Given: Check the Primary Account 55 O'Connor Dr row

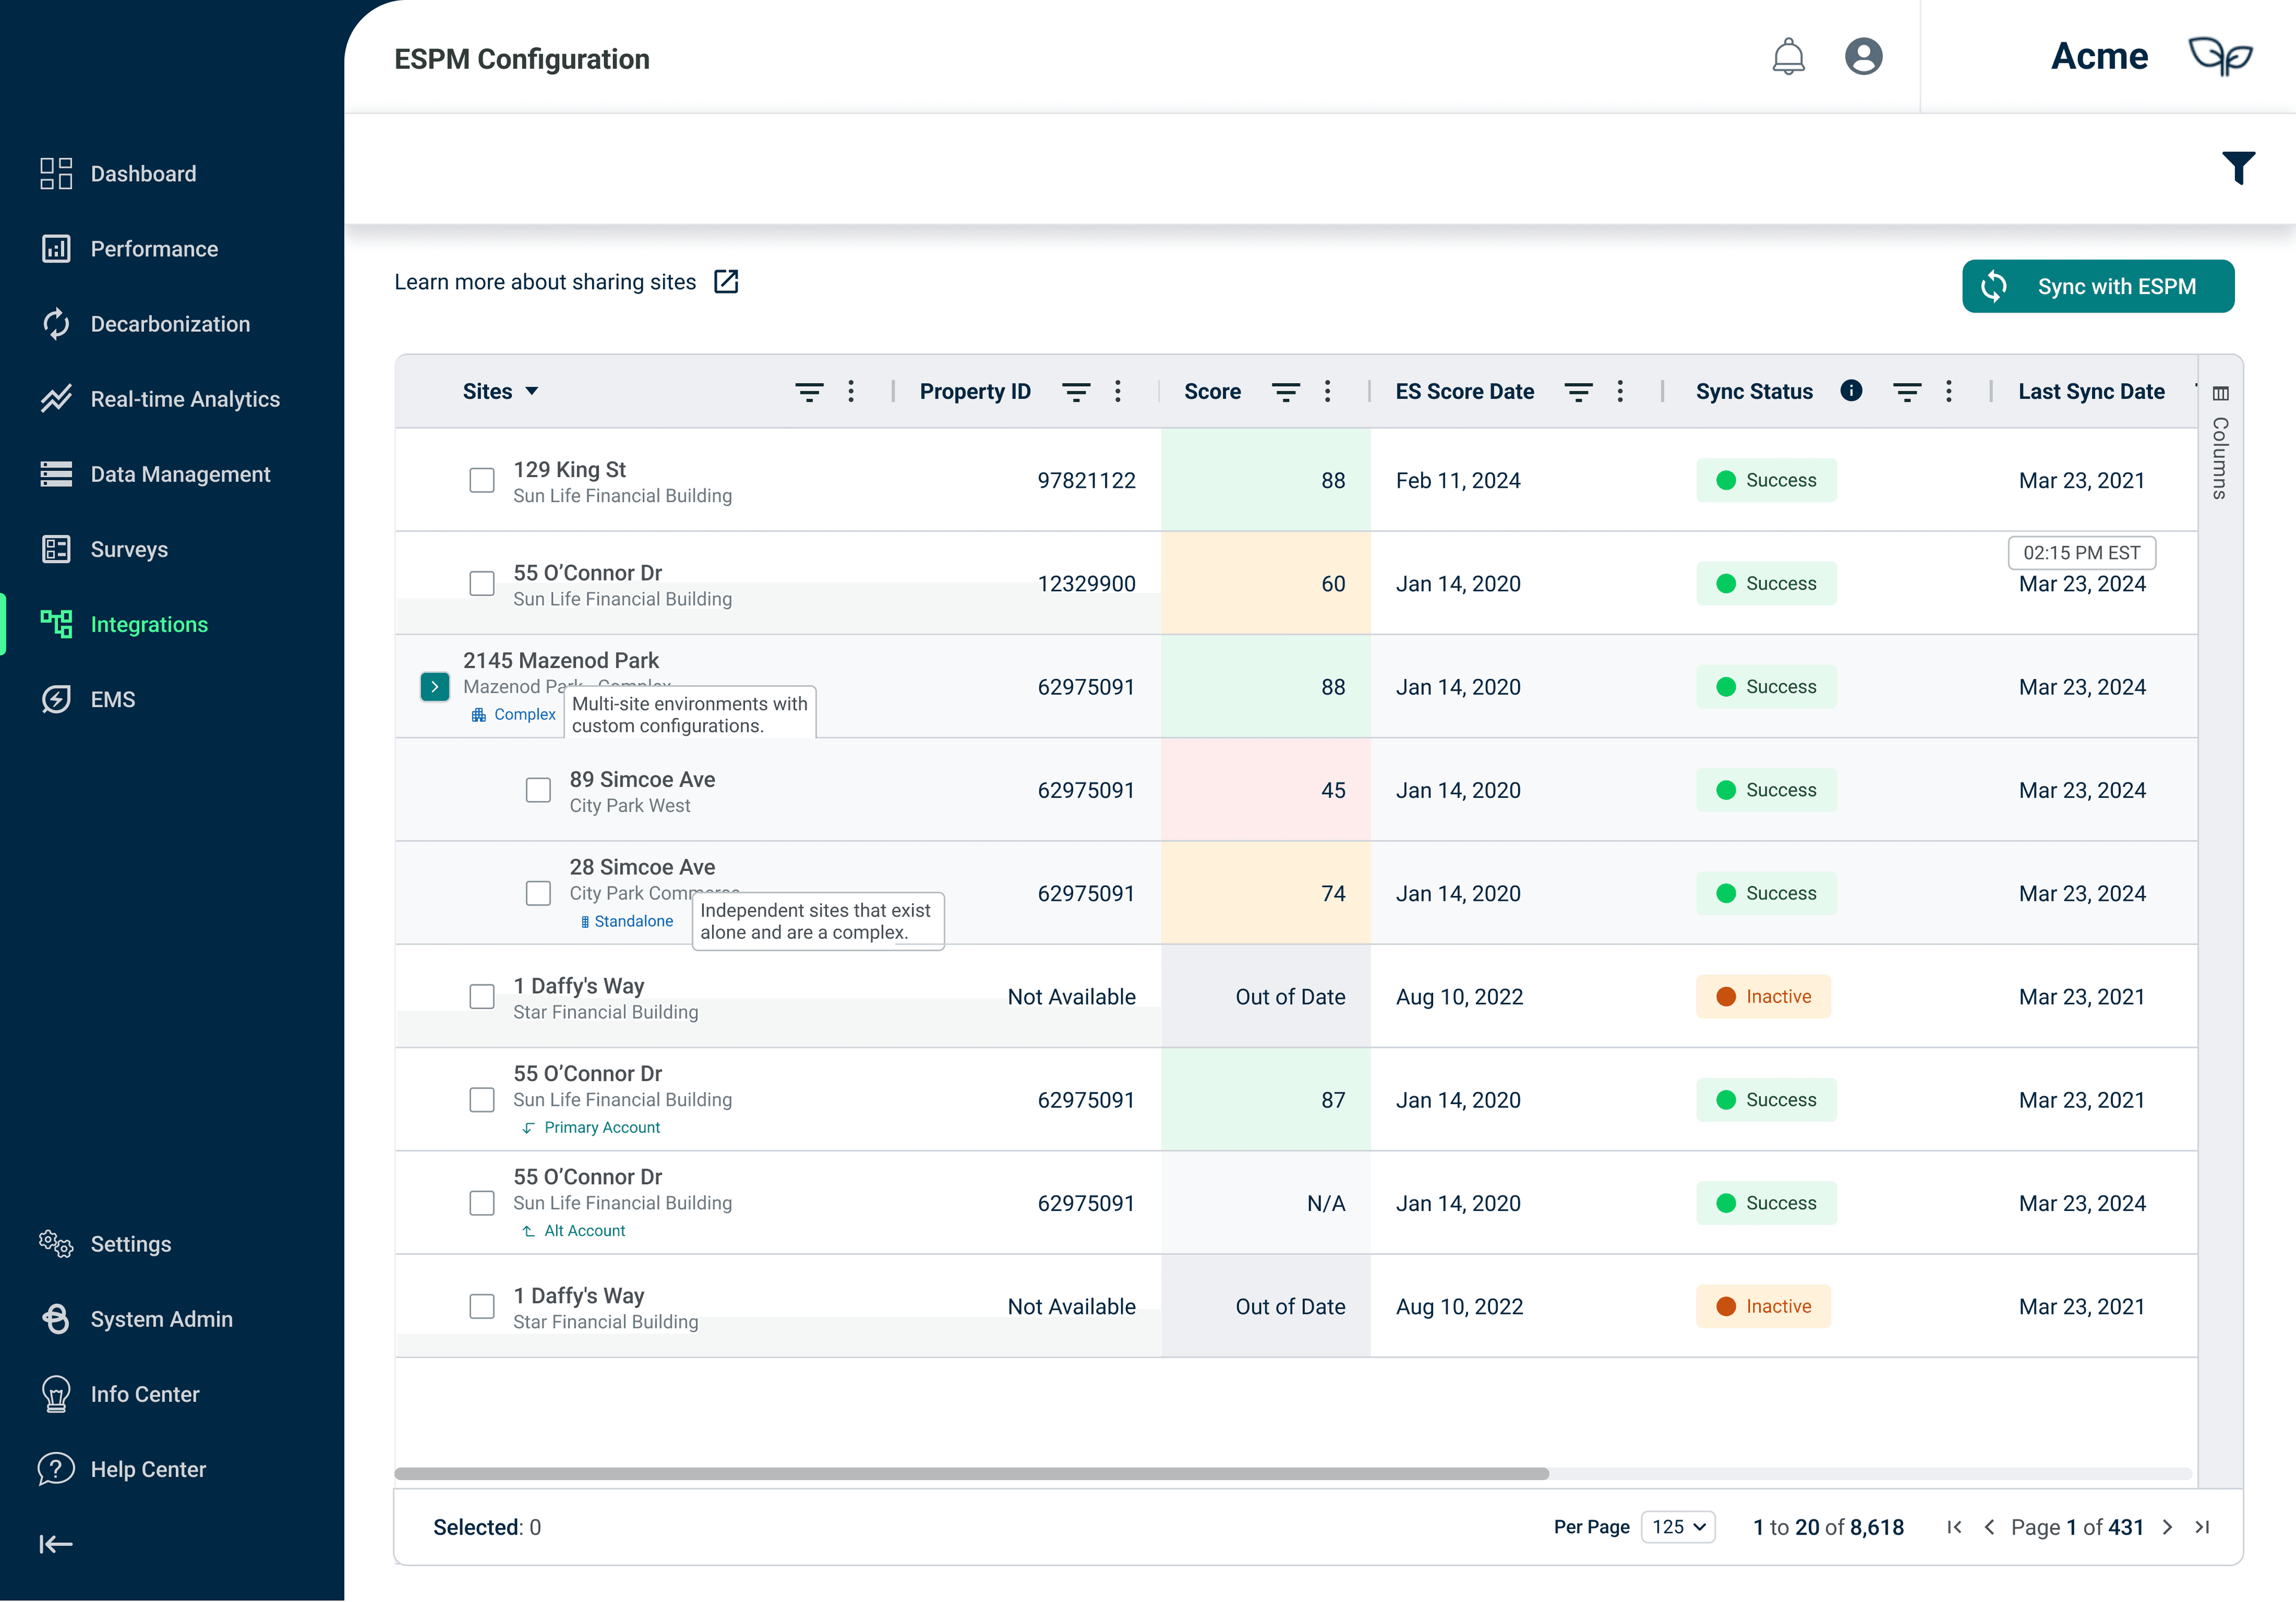Looking at the screenshot, I should point(482,1100).
